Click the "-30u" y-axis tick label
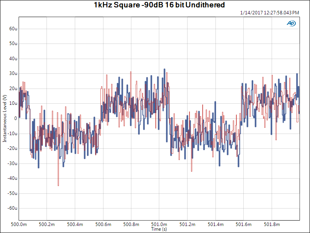 click(x=12, y=163)
